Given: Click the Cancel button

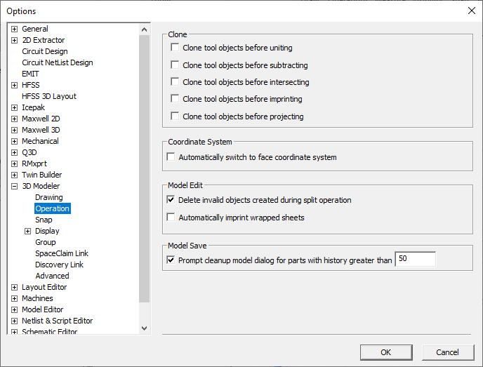Looking at the screenshot, I should tap(447, 352).
